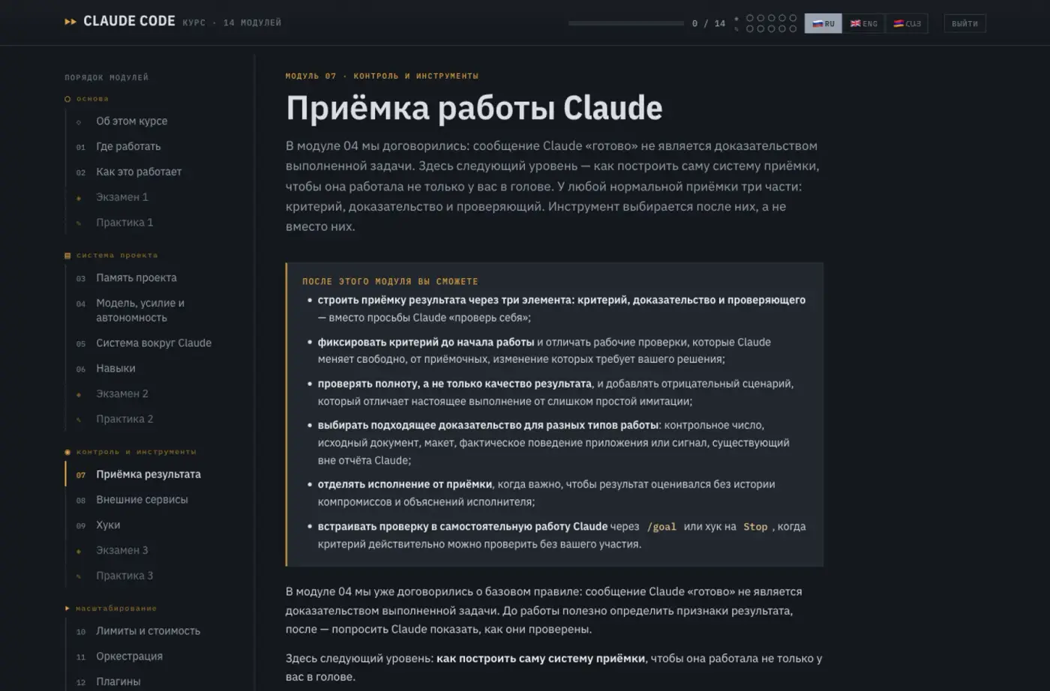Click the 'основа' section header

click(x=92, y=99)
